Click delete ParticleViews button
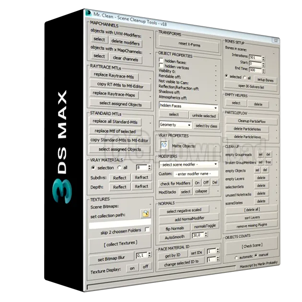This screenshot has height=302, width=302. pyautogui.click(x=247, y=137)
